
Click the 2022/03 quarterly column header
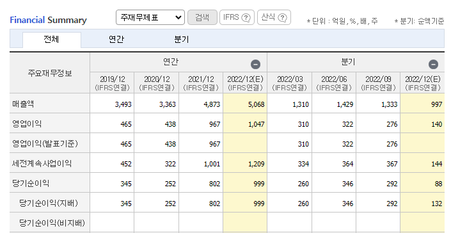290,83
